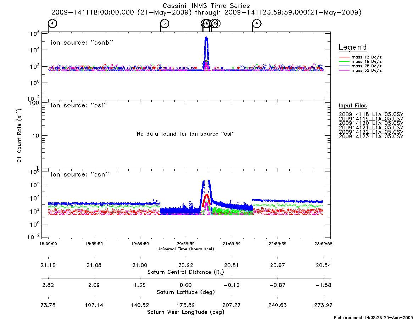Viewport: 413px width, 319px height.
Task: Click the "C1 Count Rate" y-axis label
Action: click(19, 136)
